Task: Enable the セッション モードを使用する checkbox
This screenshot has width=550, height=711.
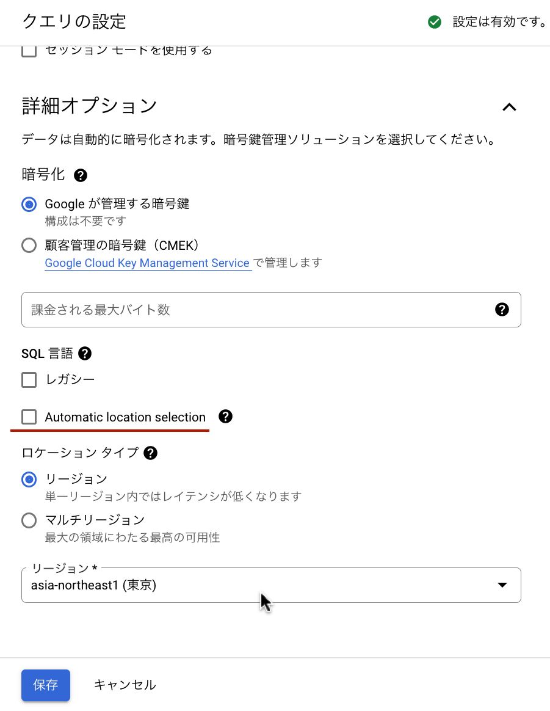Action: (x=29, y=51)
